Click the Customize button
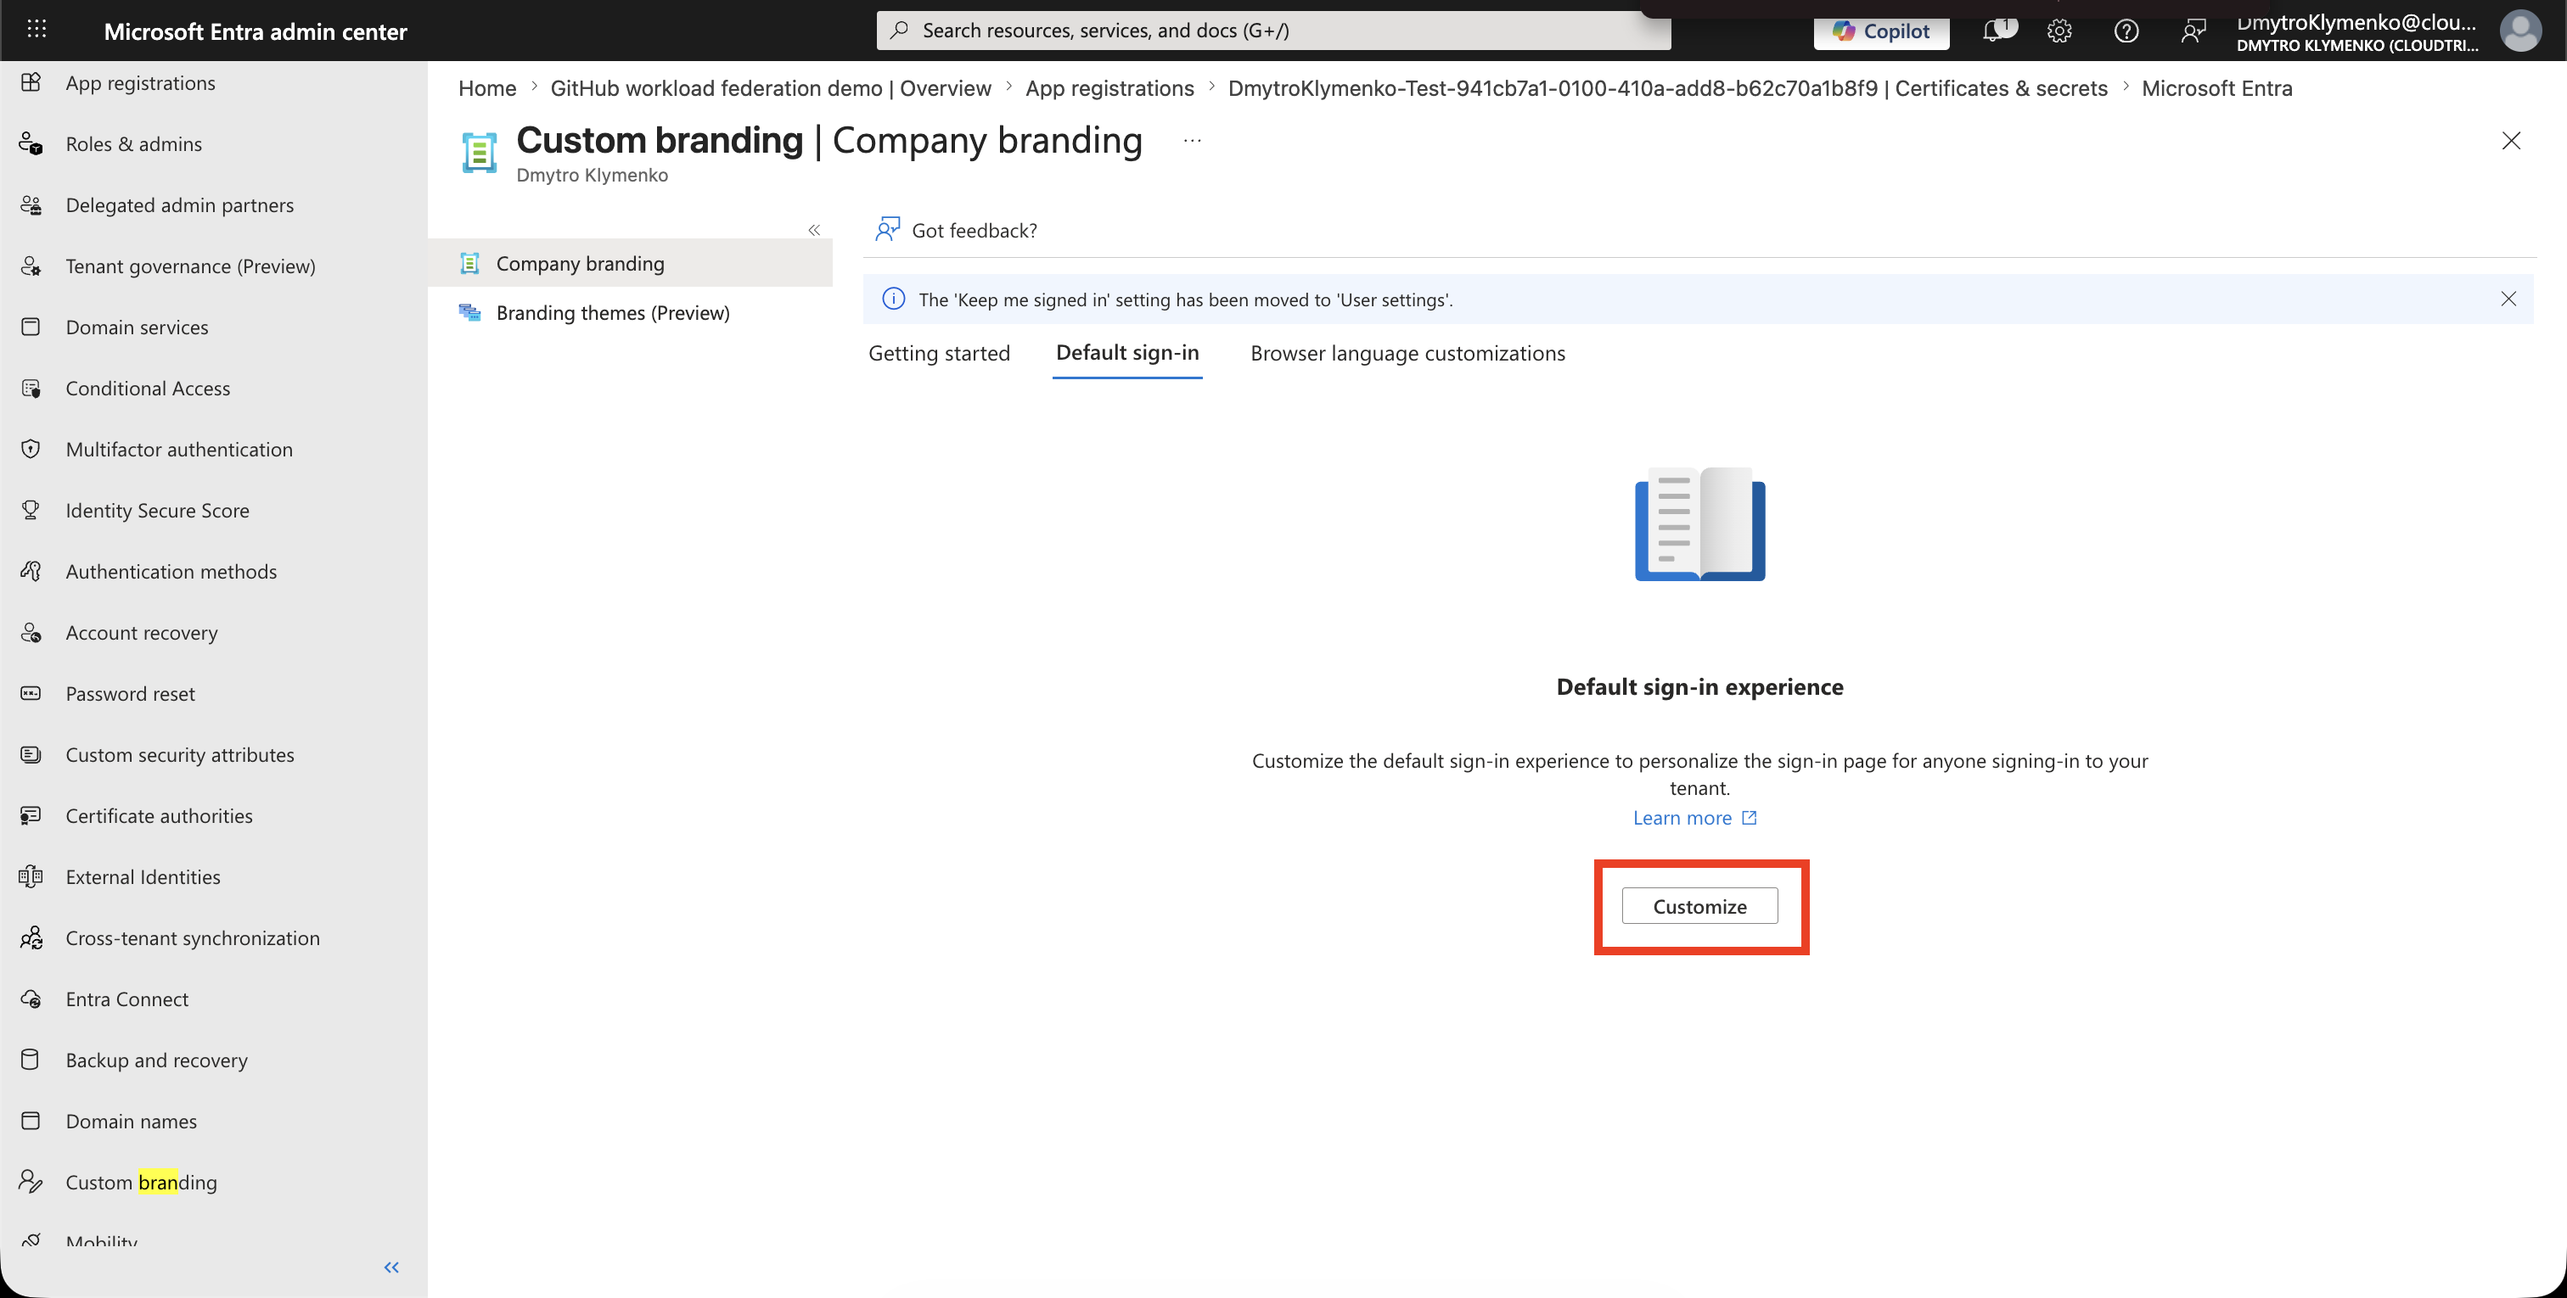2567x1298 pixels. click(x=1699, y=907)
